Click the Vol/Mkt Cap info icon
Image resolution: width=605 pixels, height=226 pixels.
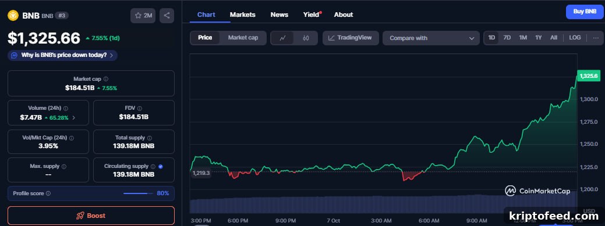(x=72, y=138)
